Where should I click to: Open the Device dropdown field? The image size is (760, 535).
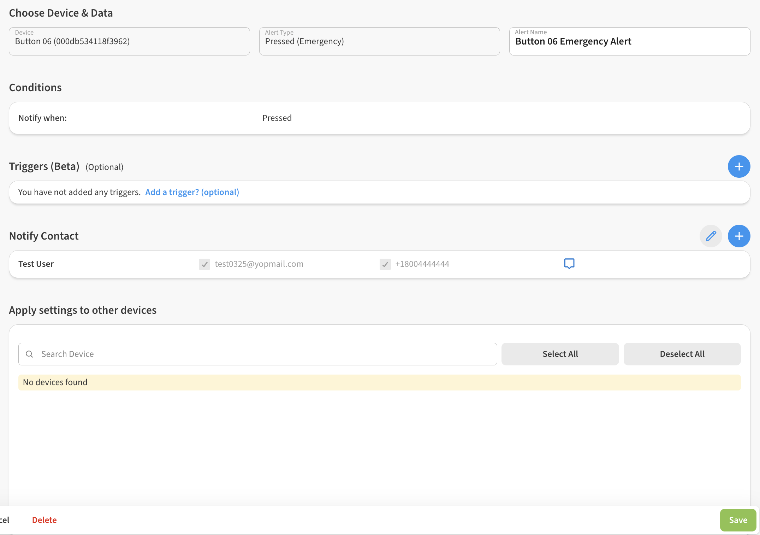[x=129, y=41]
